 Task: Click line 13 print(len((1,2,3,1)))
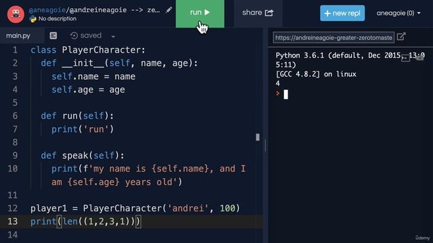click(x=86, y=221)
